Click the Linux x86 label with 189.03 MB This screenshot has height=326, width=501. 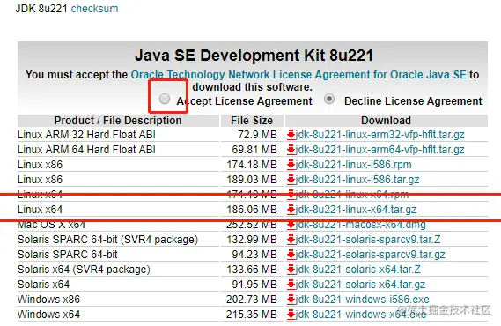point(40,180)
